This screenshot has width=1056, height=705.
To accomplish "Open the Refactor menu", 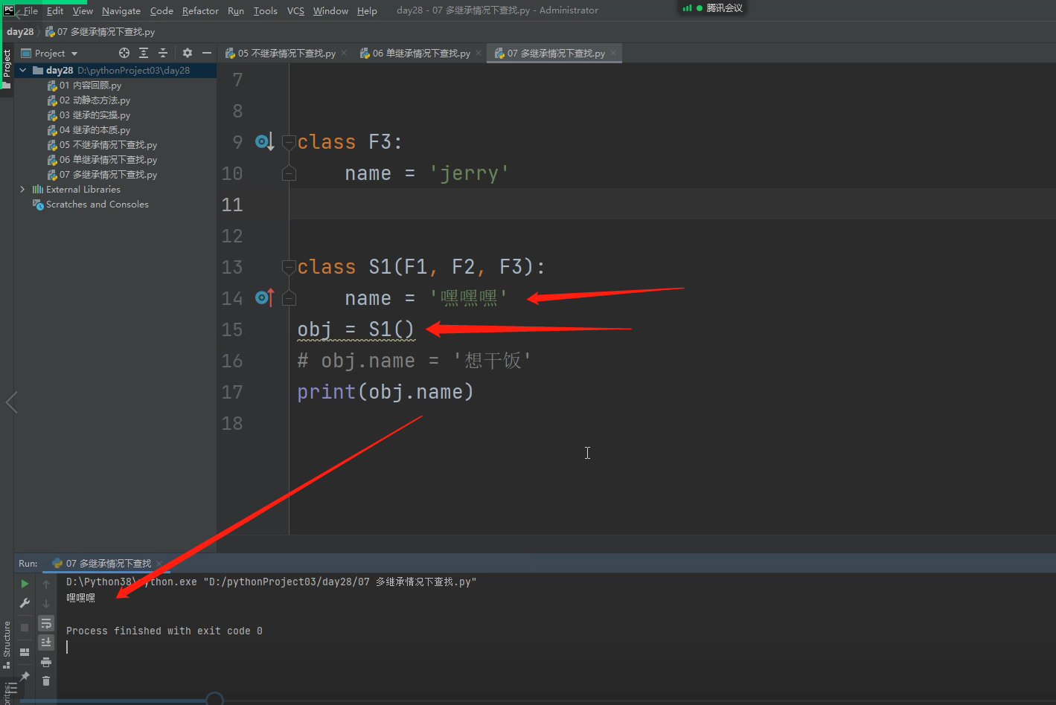I will (x=200, y=10).
